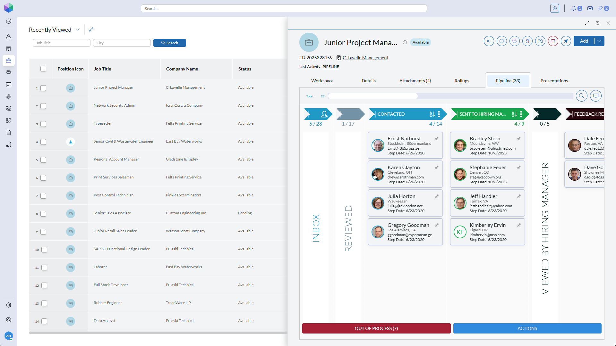616x346 pixels.
Task: Check the row checkbox next to Data Analyst
Action: point(44,321)
